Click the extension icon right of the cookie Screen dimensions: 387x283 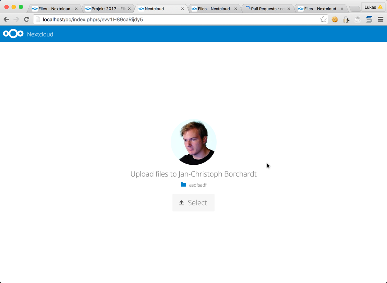pyautogui.click(x=346, y=19)
